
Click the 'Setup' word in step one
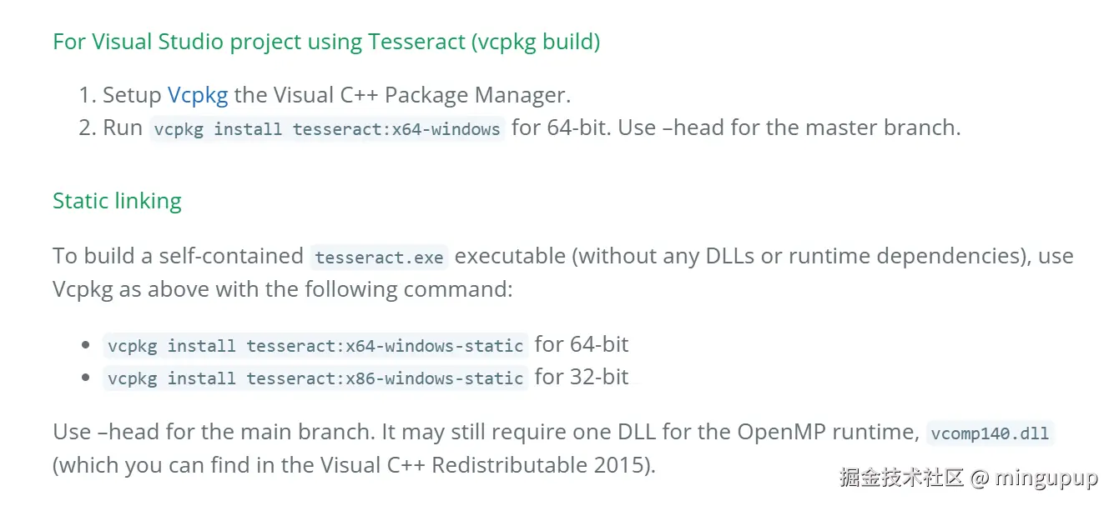[132, 95]
